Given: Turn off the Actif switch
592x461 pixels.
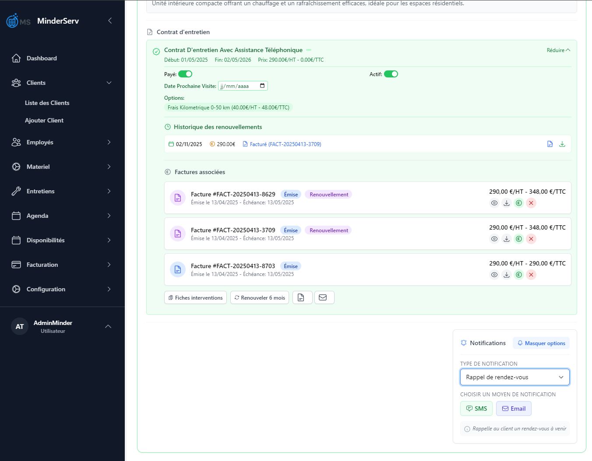Looking at the screenshot, I should [391, 74].
